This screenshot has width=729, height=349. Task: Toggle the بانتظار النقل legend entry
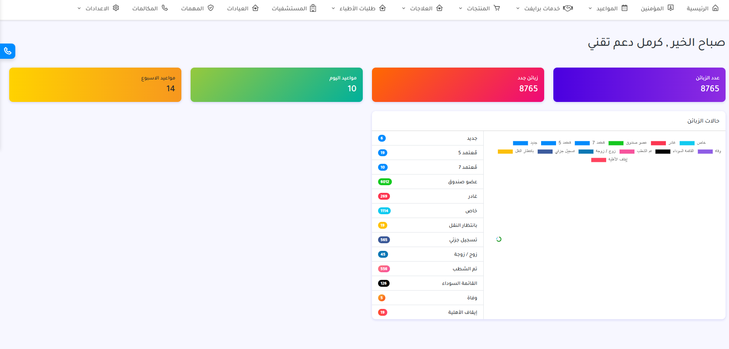pyautogui.click(x=516, y=151)
